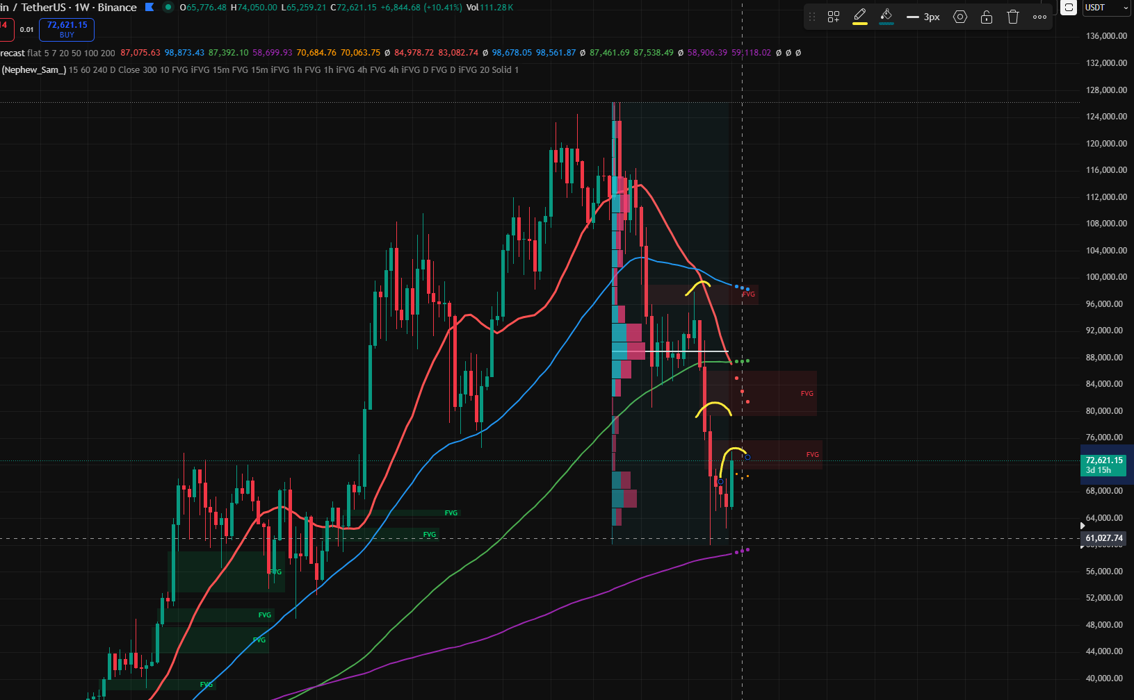Click the green market status dot
Image resolution: width=1134 pixels, height=700 pixels.
pyautogui.click(x=168, y=8)
